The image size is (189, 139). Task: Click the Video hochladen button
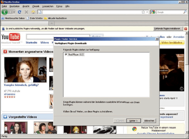172,43
